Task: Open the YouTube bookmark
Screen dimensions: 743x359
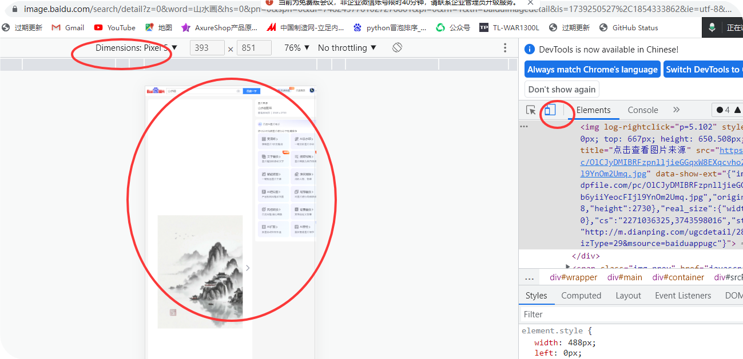Action: [x=114, y=27]
